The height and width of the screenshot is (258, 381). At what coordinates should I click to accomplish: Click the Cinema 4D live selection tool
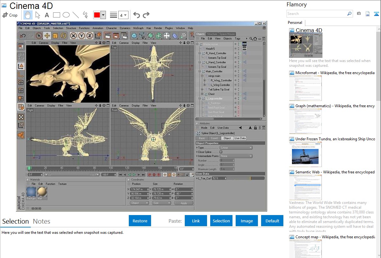(x=39, y=36)
